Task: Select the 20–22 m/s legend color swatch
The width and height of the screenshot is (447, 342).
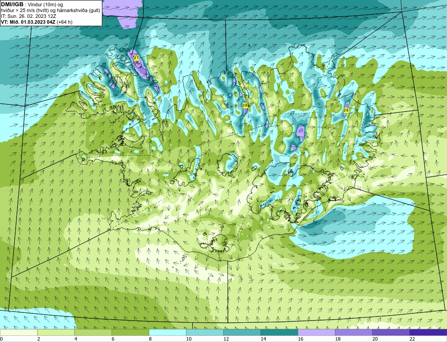Action: tap(391, 332)
